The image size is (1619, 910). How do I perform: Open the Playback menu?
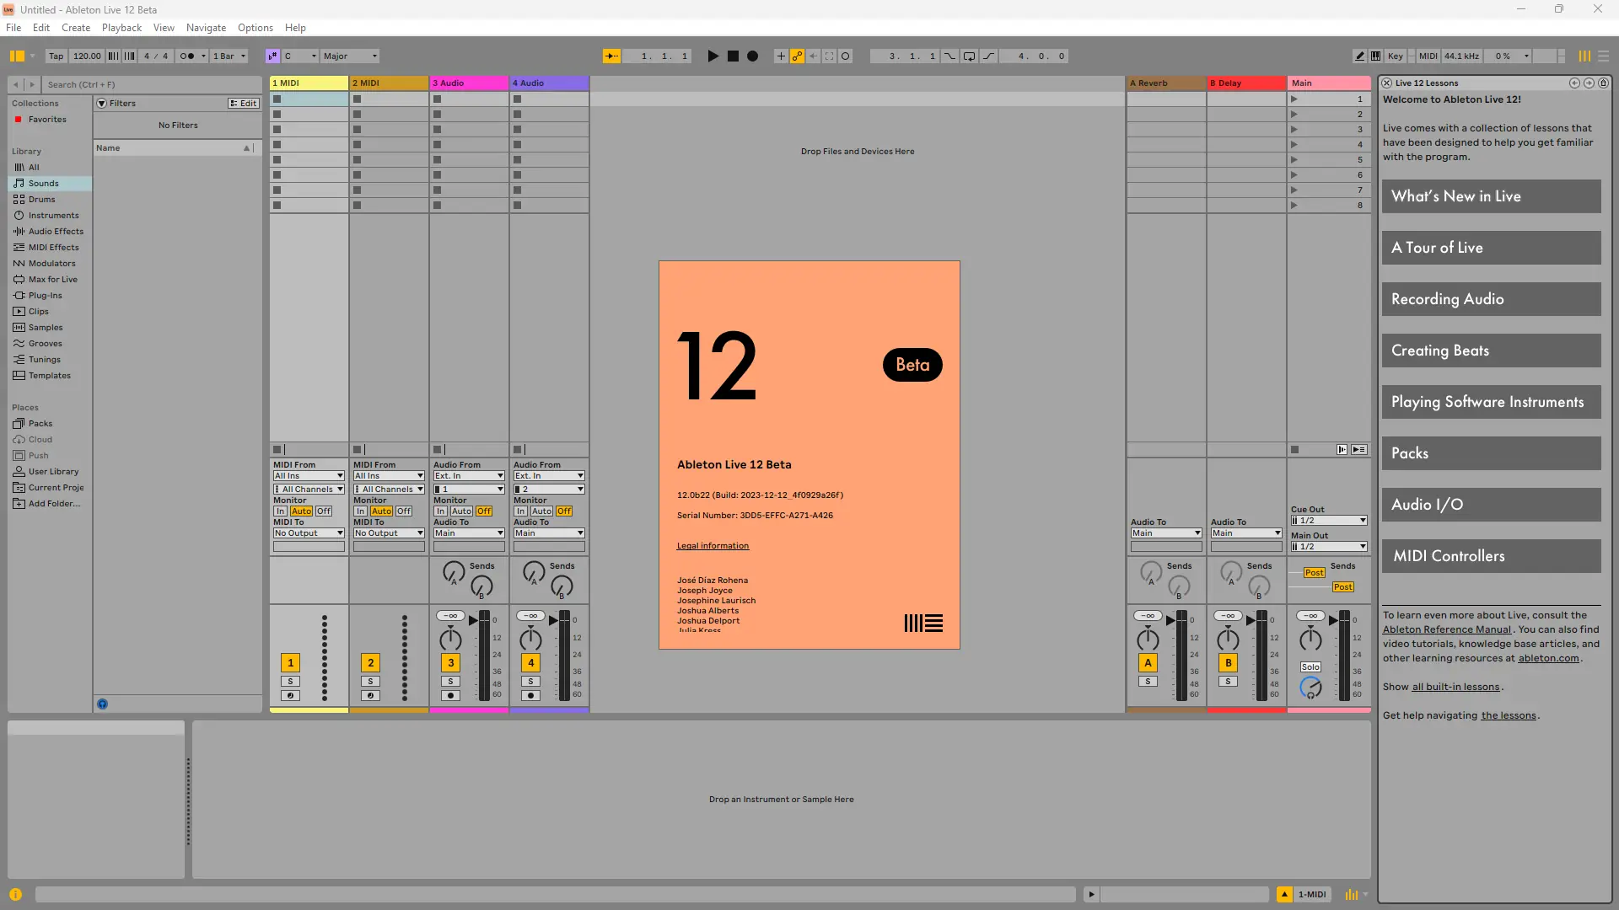[x=121, y=28]
